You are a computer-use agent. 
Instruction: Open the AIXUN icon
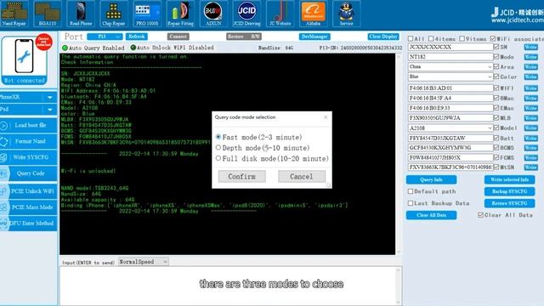point(213,14)
